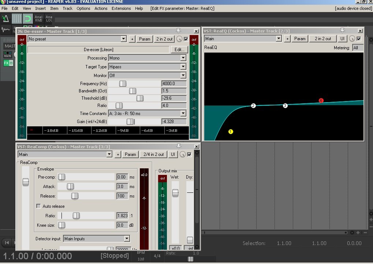The height and width of the screenshot is (264, 373).
Task: Open the File menu
Action: point(4,8)
